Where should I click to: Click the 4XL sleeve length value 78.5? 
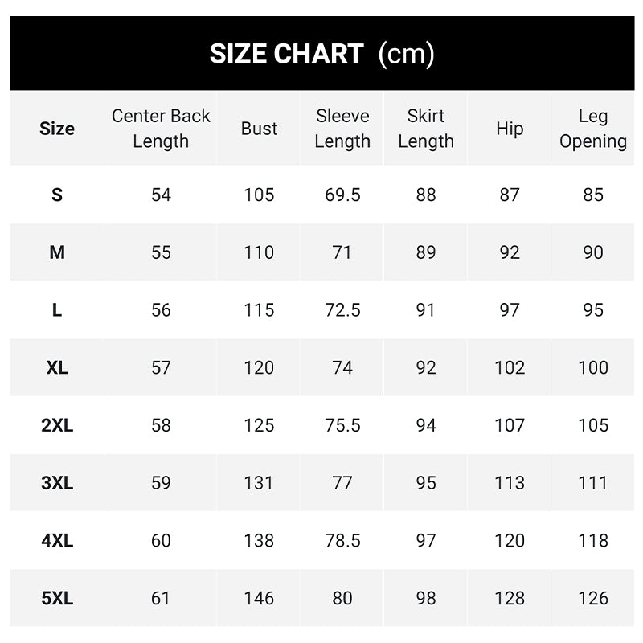coord(342,541)
